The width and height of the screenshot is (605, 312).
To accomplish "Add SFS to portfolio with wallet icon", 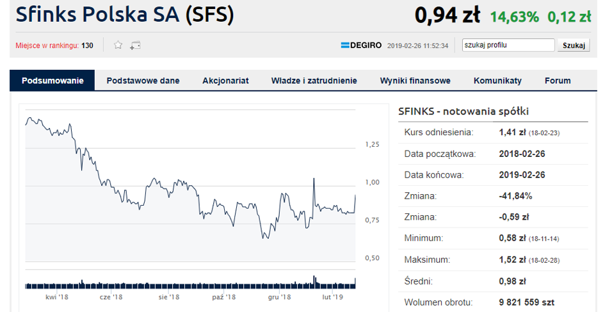I will coord(135,45).
